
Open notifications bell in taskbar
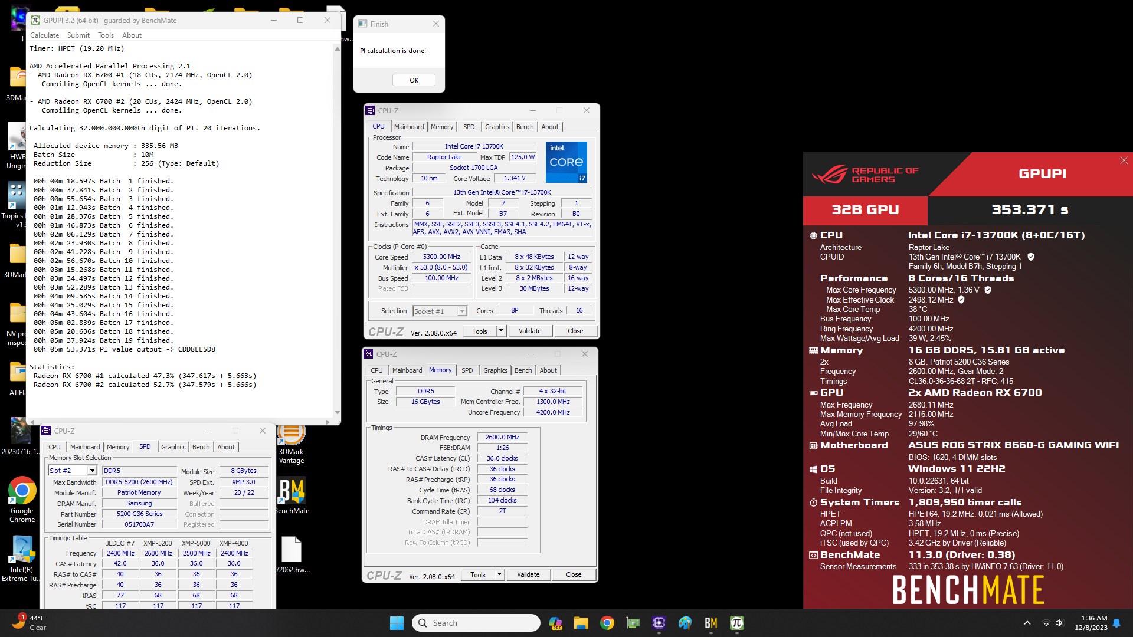[x=1116, y=623]
